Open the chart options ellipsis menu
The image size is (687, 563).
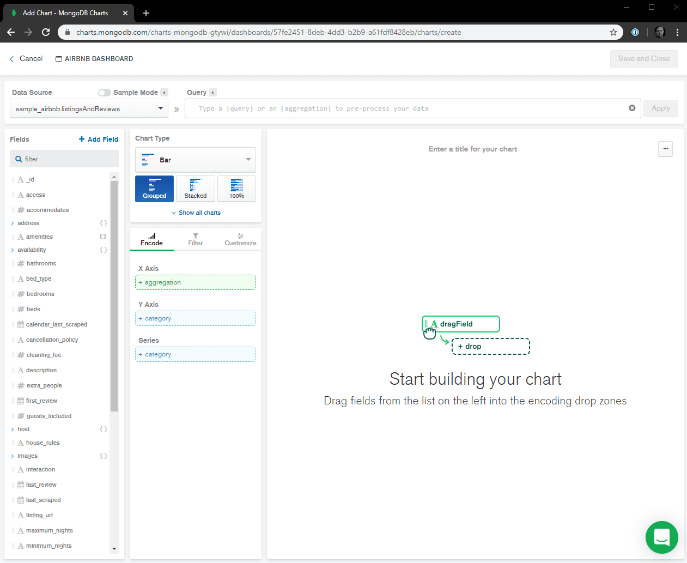pos(665,149)
